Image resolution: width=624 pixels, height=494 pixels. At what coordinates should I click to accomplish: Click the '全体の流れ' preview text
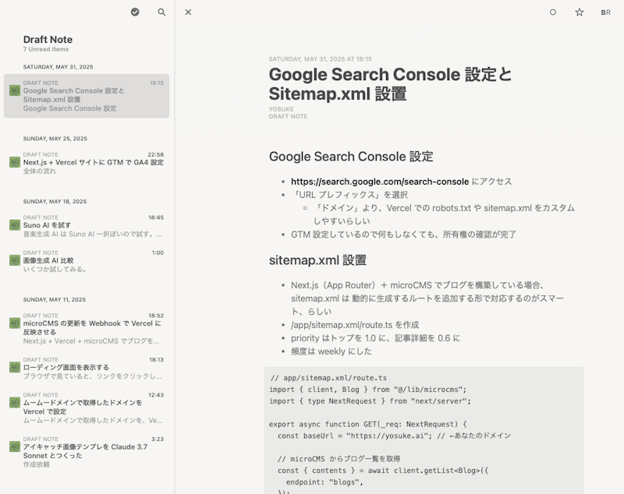pos(40,171)
